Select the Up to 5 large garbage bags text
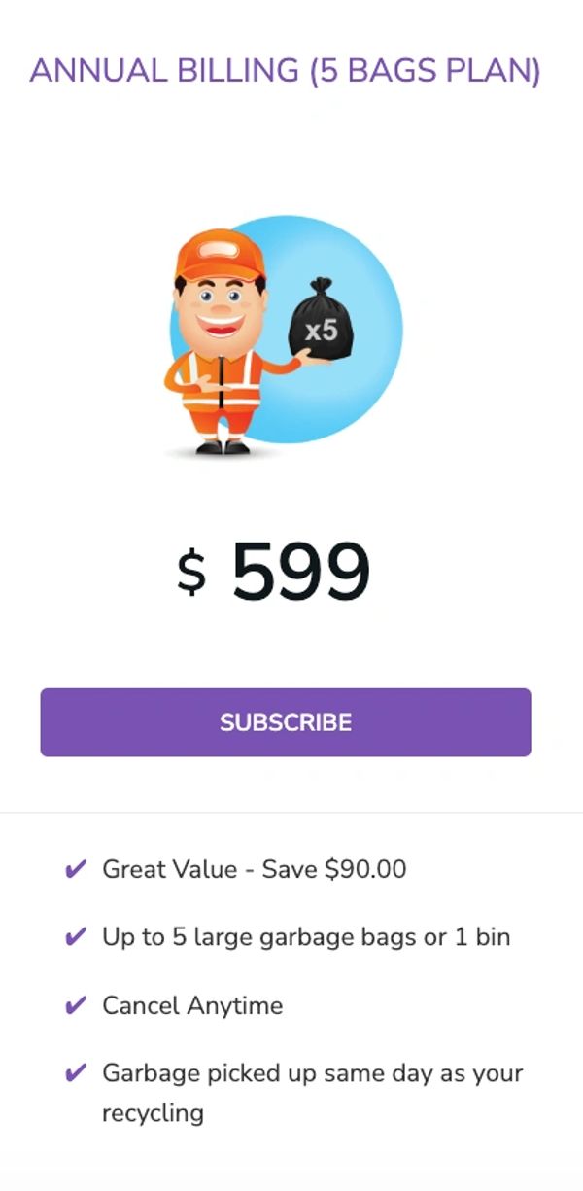Screen dimensions: 583x1191 coord(306,937)
